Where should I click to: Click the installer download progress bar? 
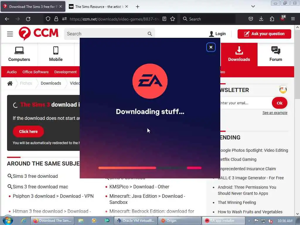click(150, 168)
